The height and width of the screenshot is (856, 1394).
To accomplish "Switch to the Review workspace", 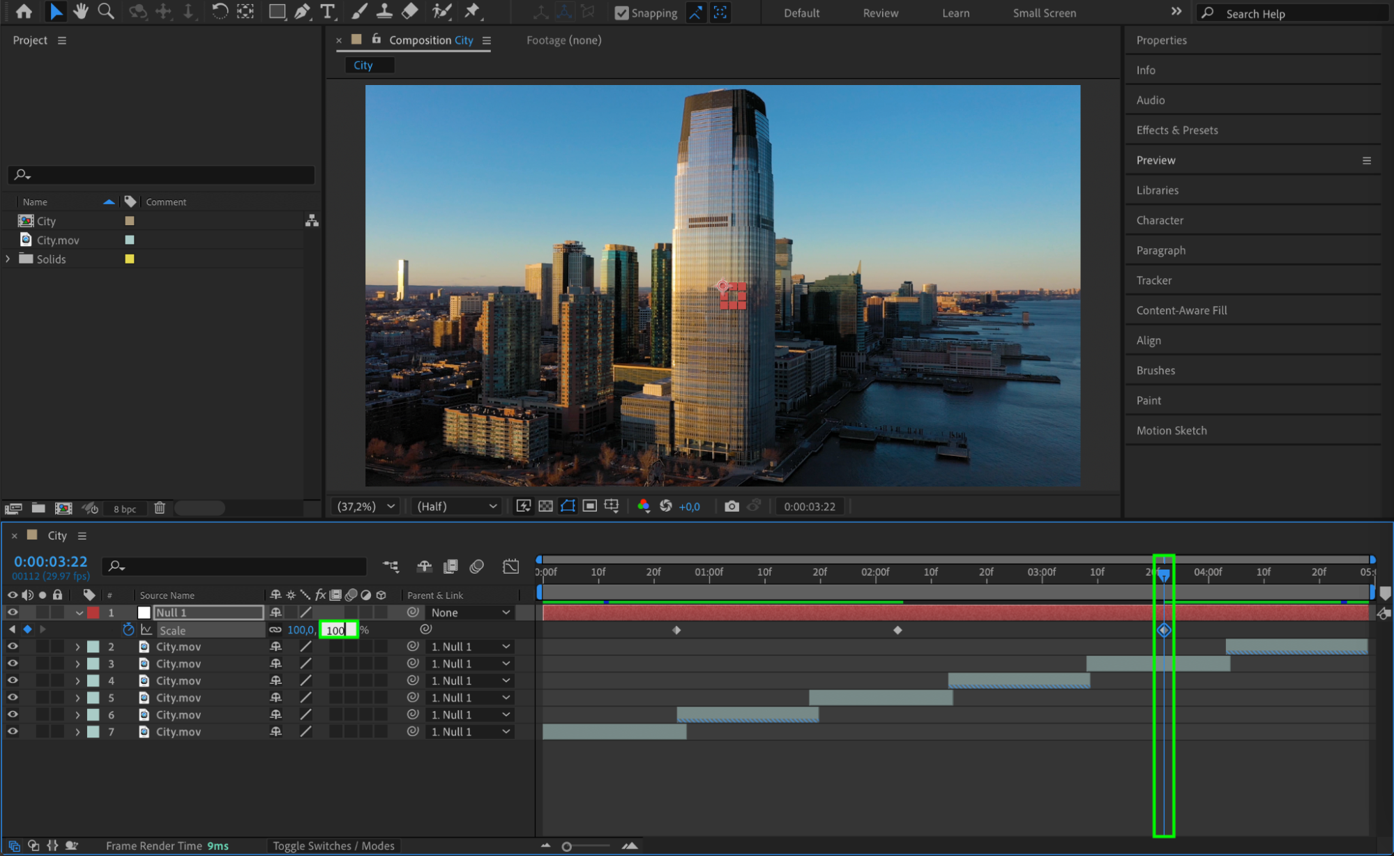I will pos(880,13).
